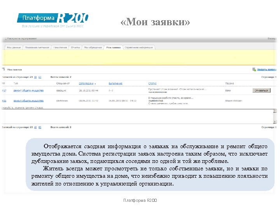Click 'В подъезде разбили стекло' description
The height and width of the screenshot is (210, 280).
(x=171, y=98)
